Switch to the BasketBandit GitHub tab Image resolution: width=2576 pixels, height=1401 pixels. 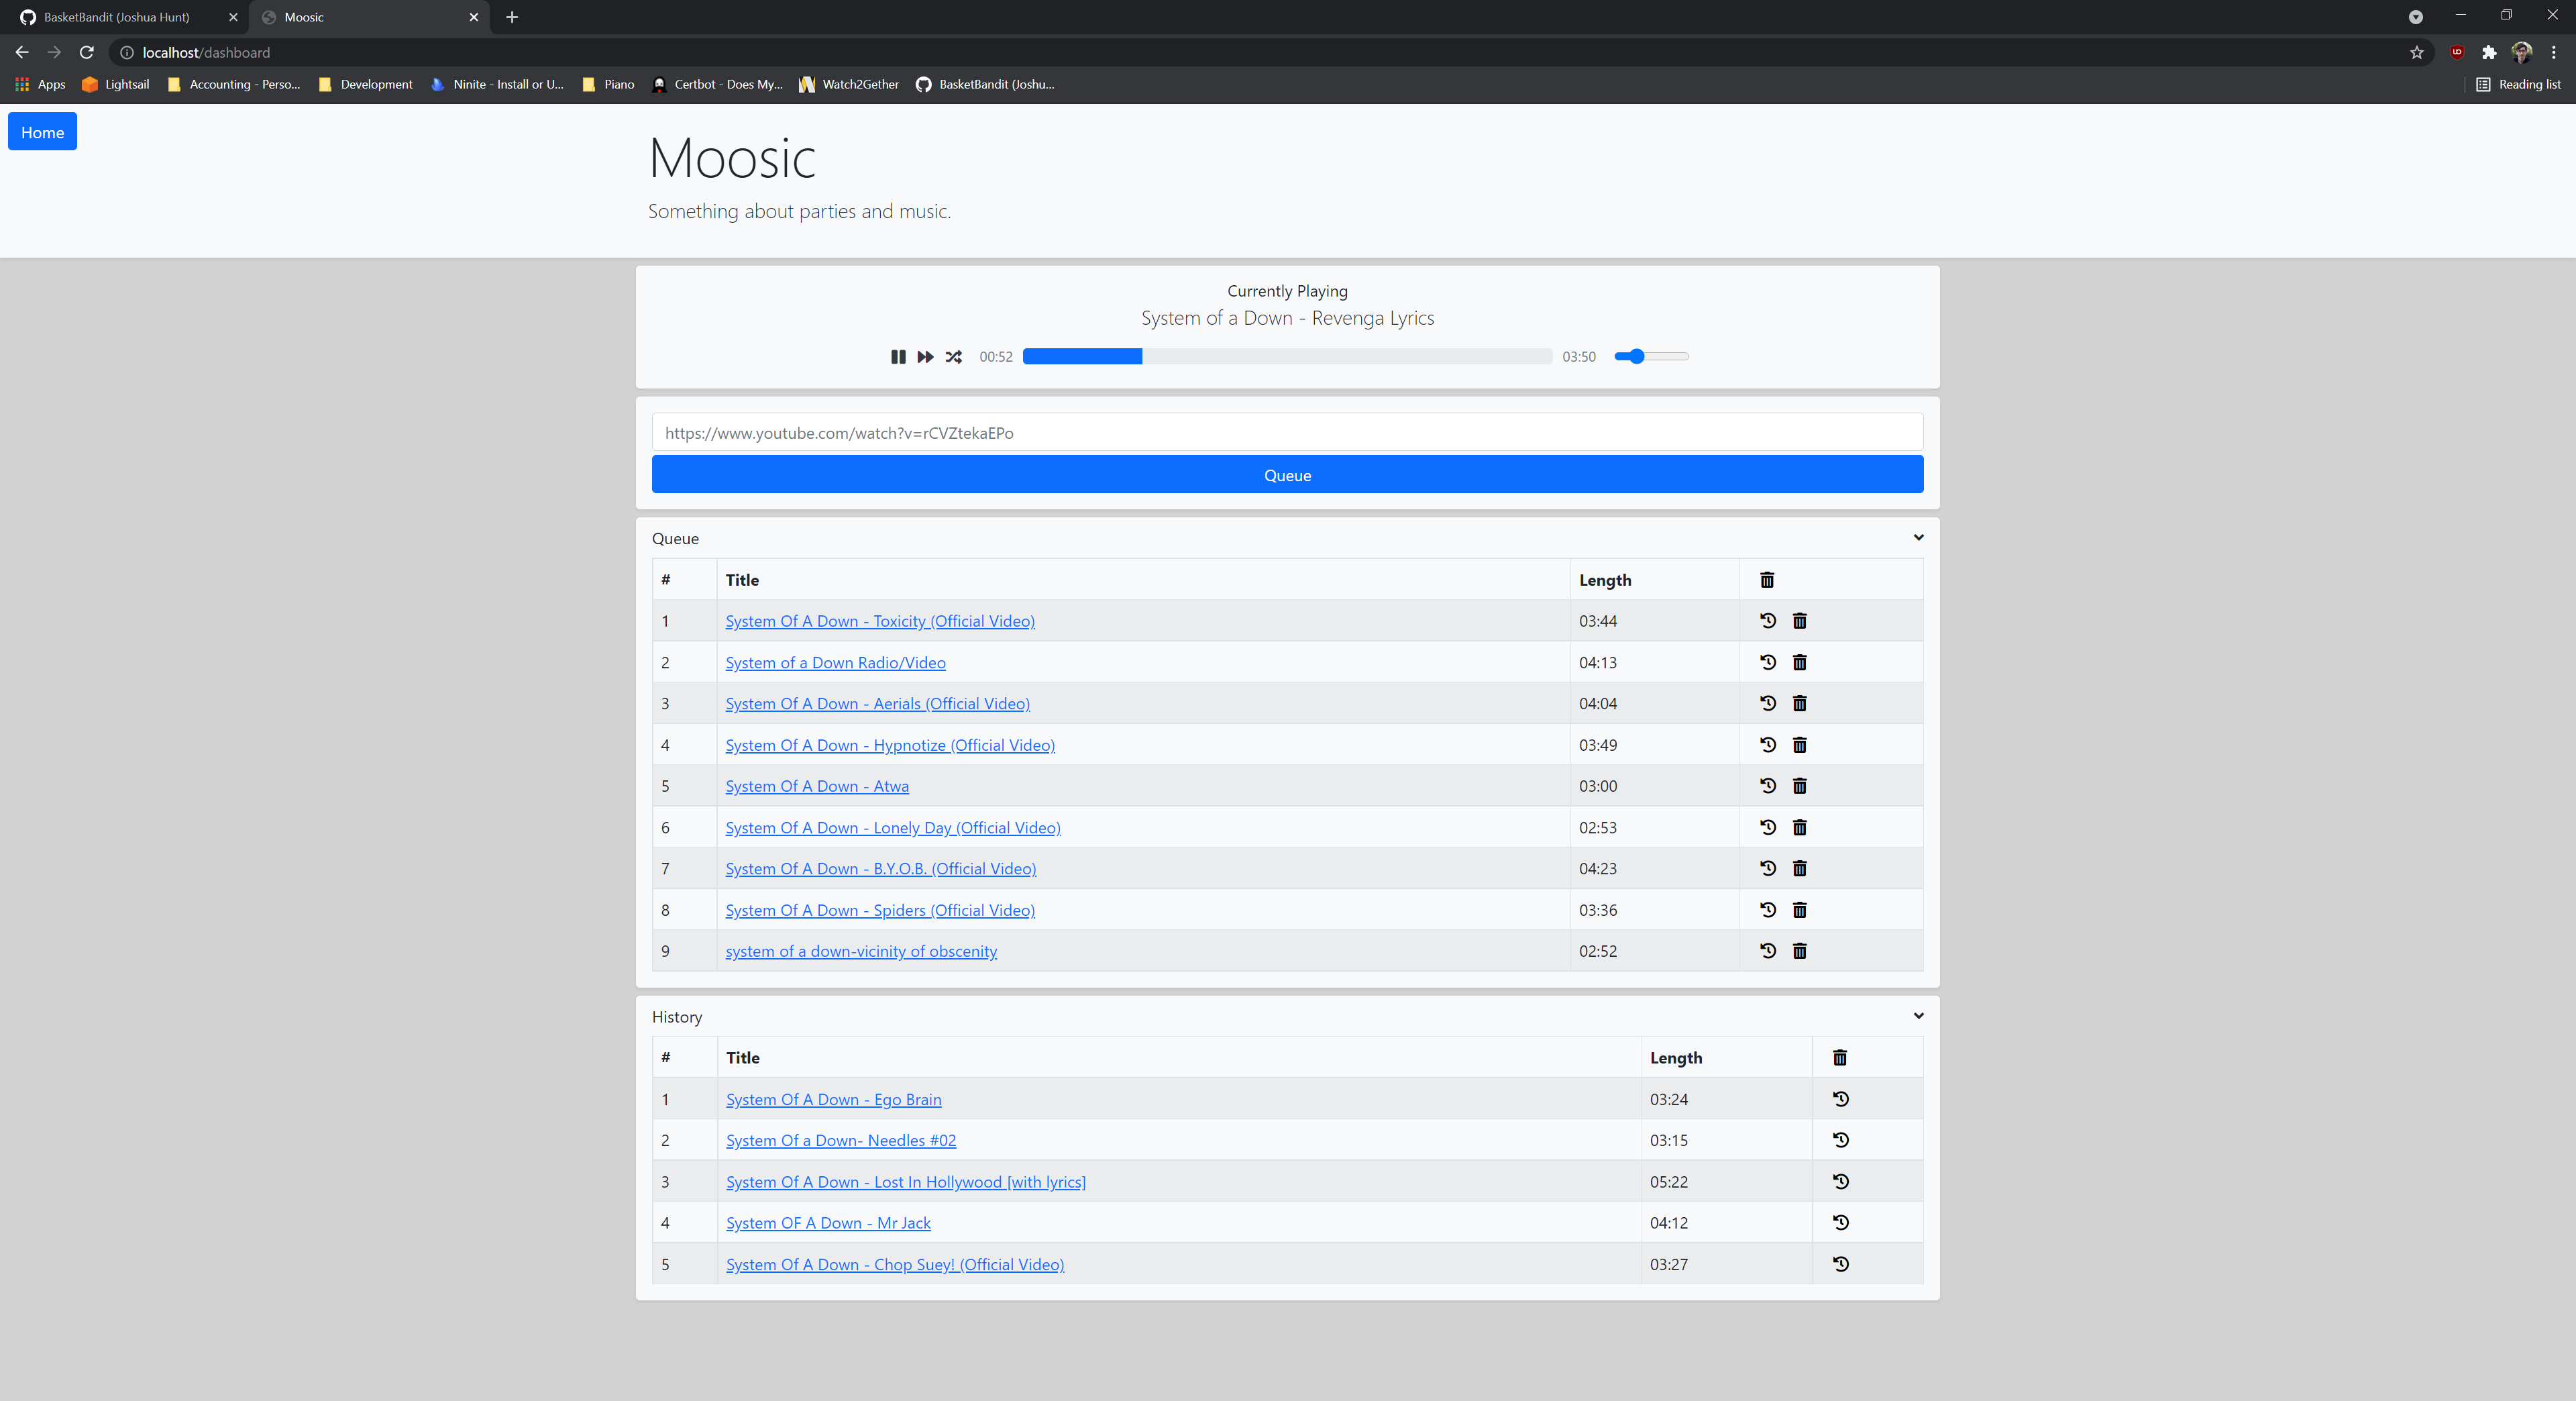click(x=116, y=17)
